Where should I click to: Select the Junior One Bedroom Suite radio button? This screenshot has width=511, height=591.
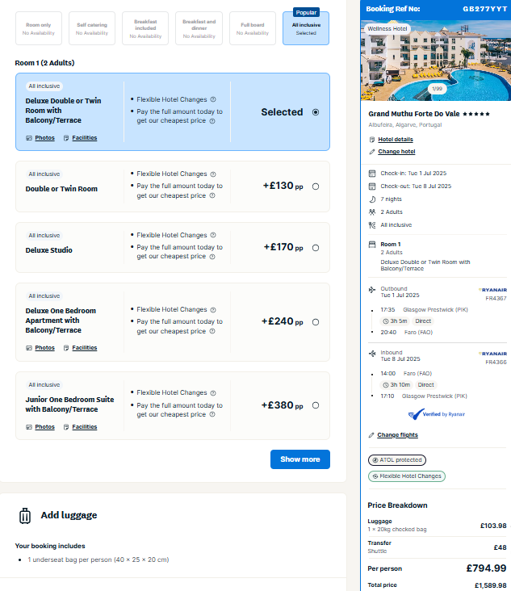pyautogui.click(x=316, y=405)
